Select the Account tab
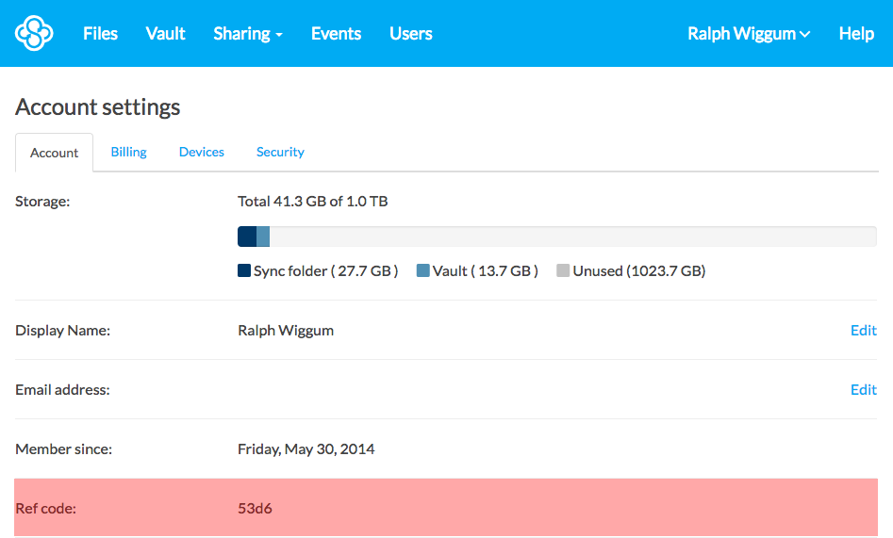 (x=55, y=153)
